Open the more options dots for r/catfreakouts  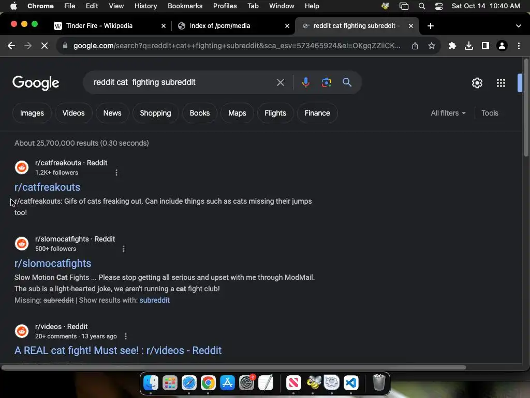pyautogui.click(x=116, y=173)
